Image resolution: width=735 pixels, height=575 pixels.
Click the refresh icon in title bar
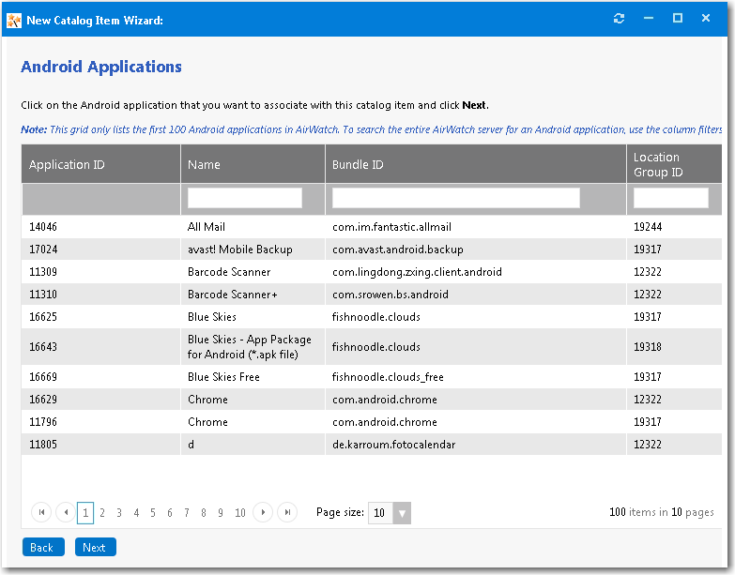tap(619, 19)
